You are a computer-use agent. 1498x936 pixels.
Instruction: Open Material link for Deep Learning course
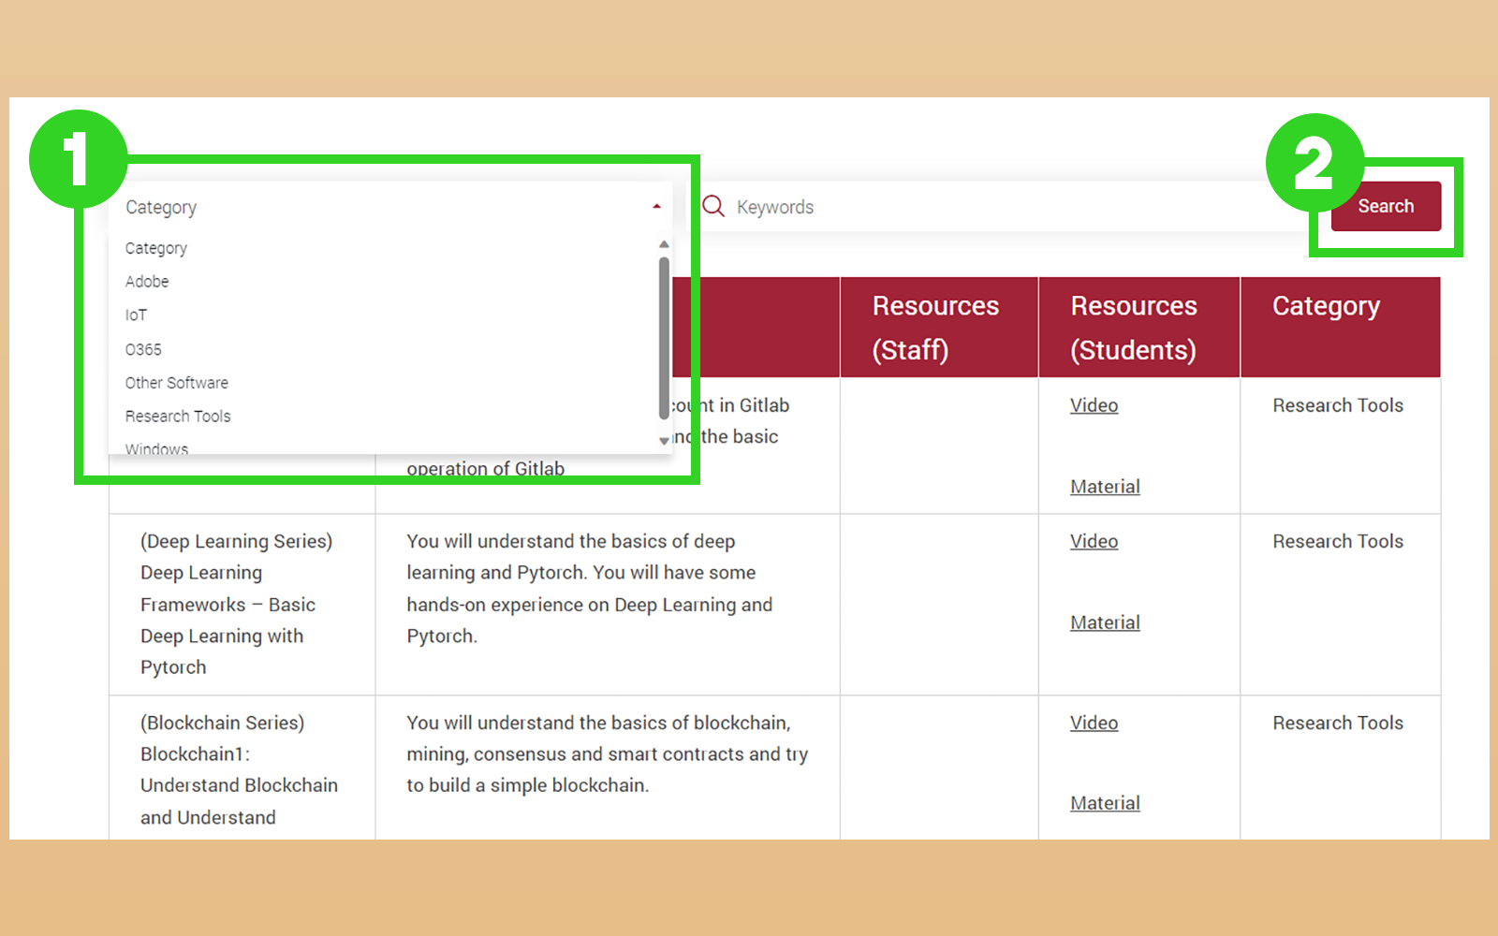coord(1105,622)
